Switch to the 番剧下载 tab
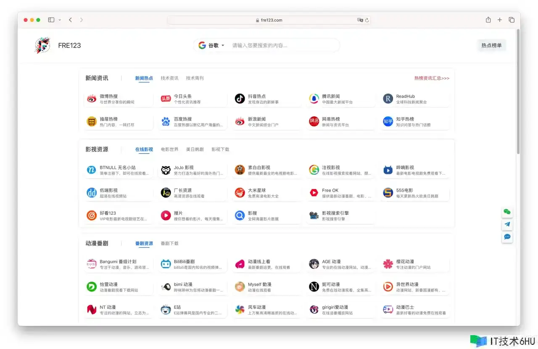Viewport: 538px width, 349px height. (x=169, y=244)
